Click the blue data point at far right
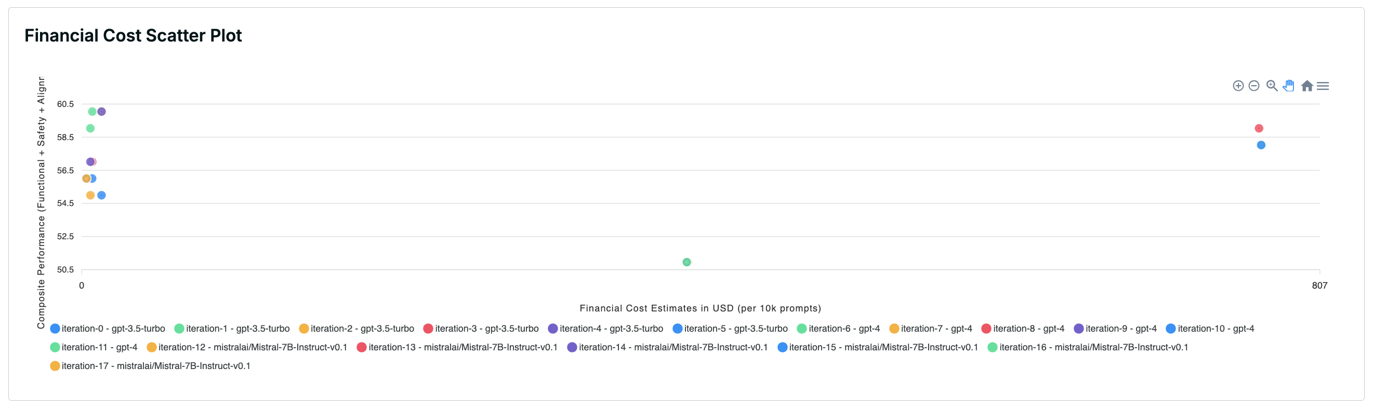The height and width of the screenshot is (409, 1374). point(1261,145)
